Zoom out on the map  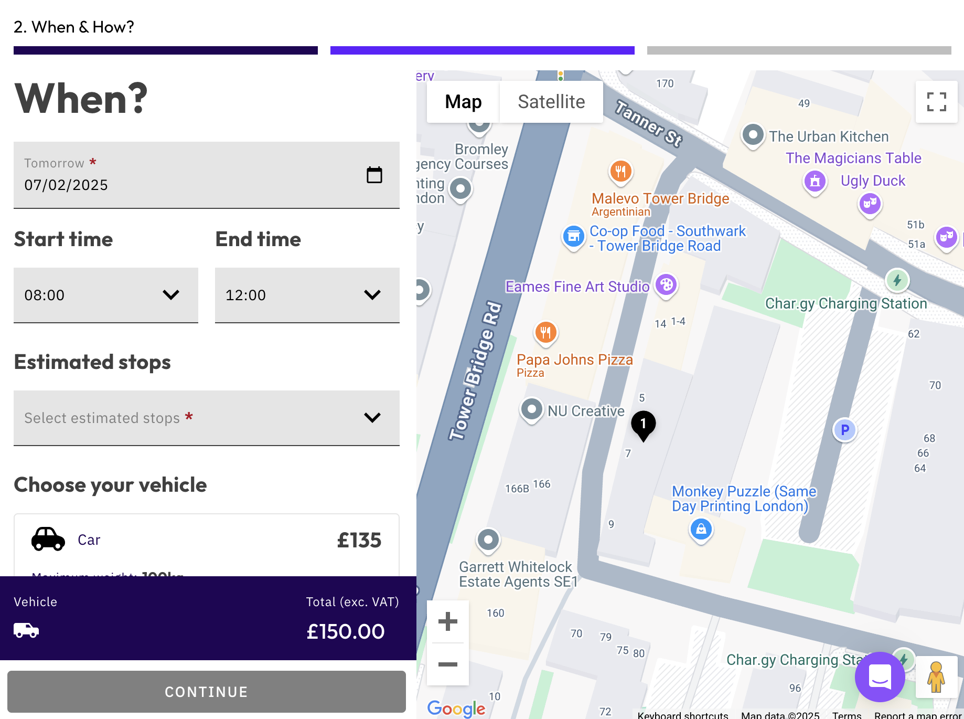(x=447, y=664)
